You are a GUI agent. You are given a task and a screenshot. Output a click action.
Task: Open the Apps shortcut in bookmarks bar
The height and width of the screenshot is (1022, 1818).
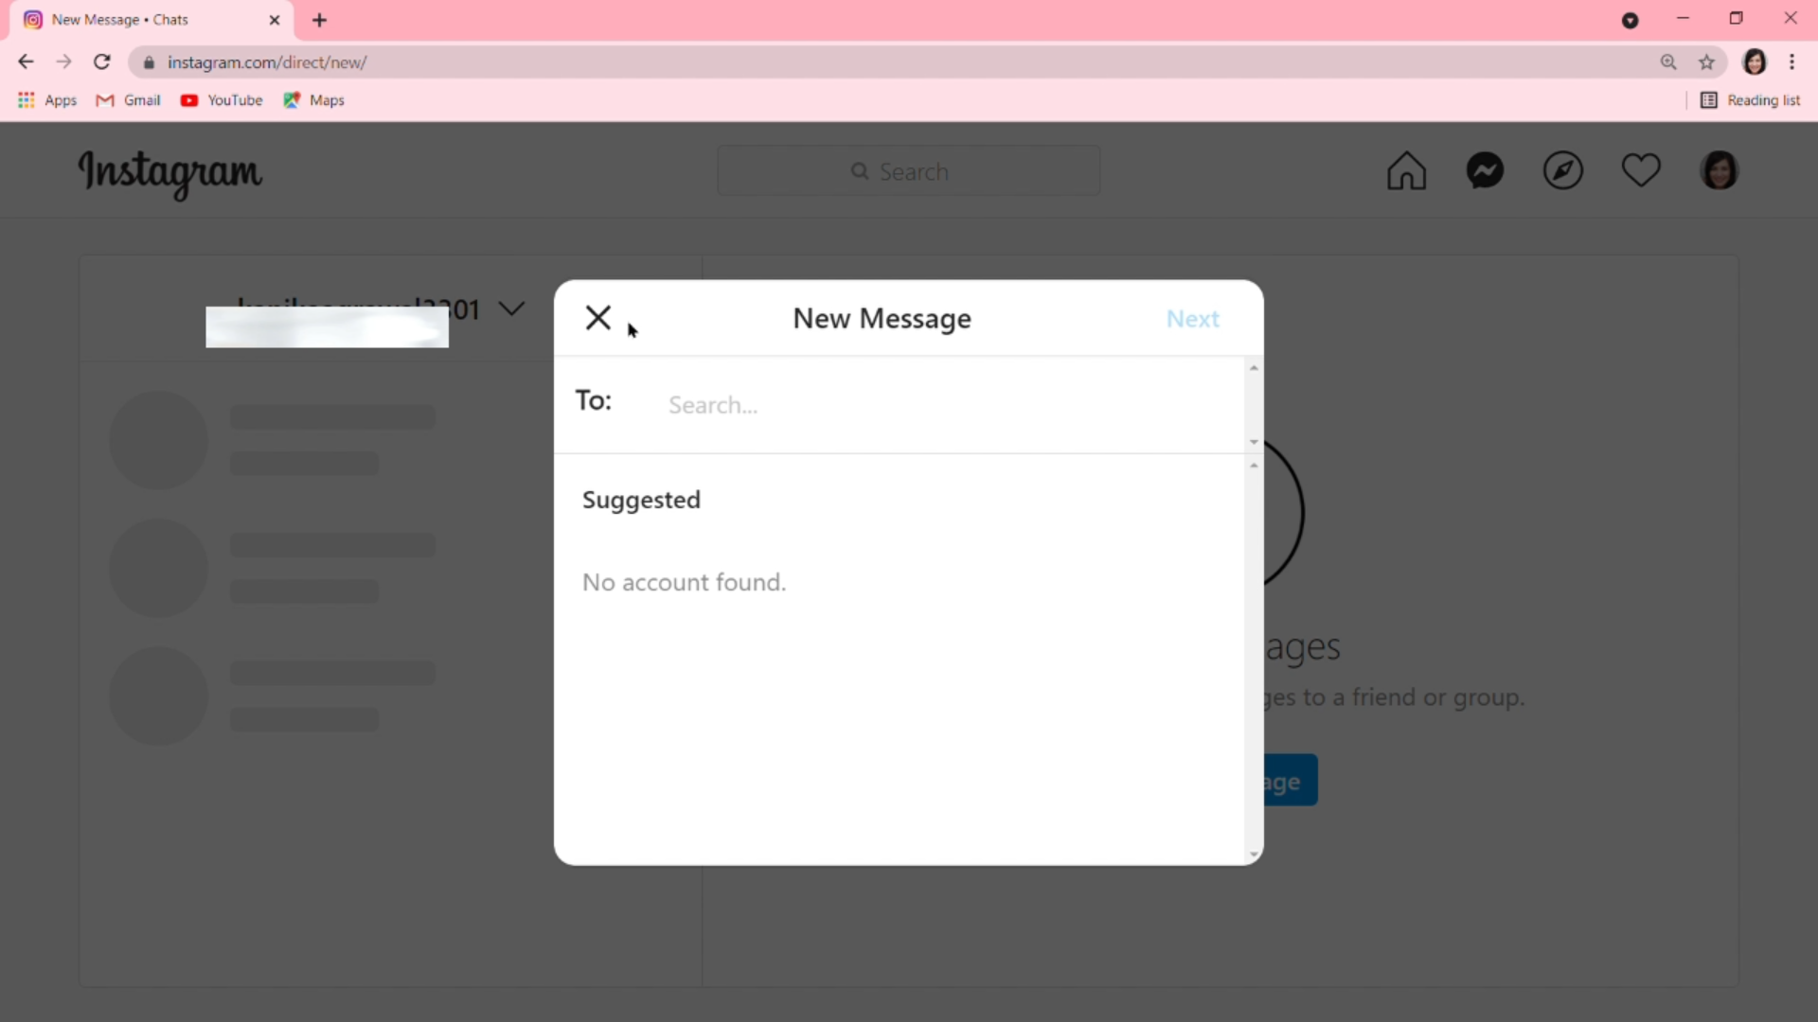pos(47,100)
